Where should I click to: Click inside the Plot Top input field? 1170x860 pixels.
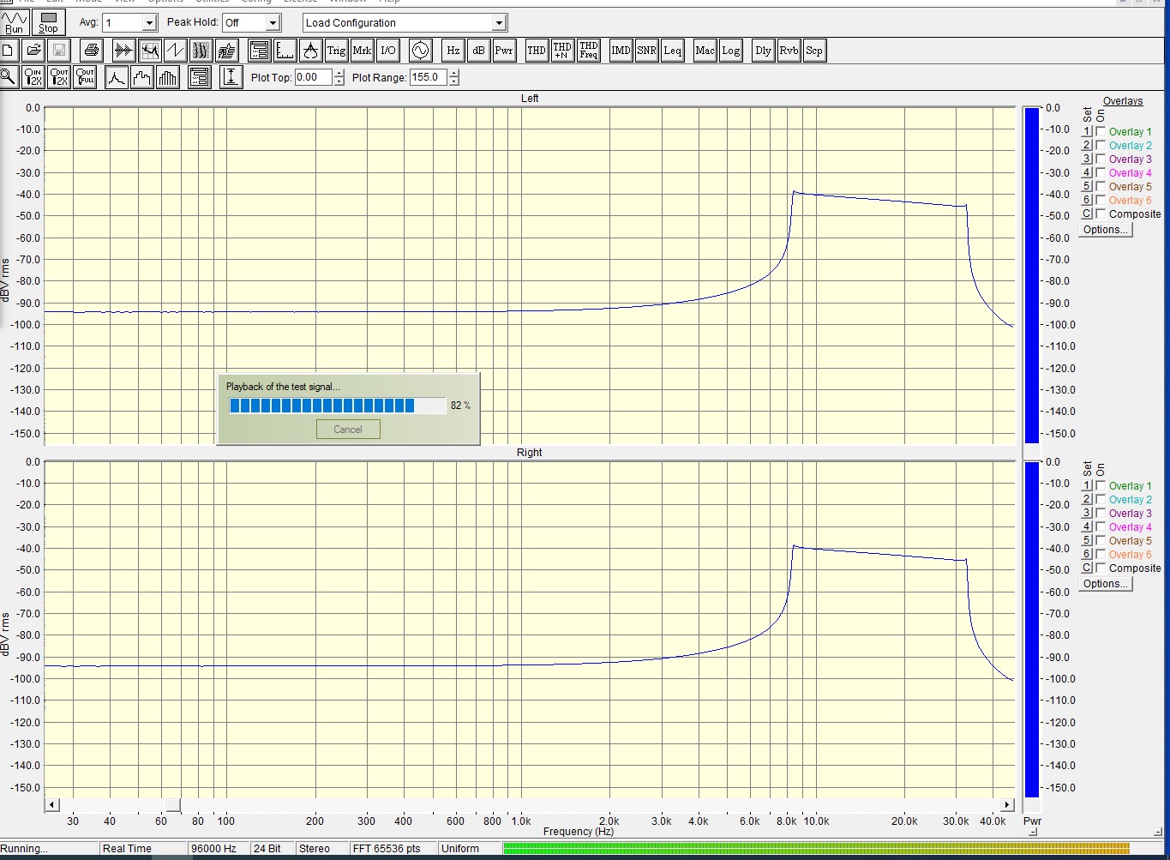pos(313,77)
